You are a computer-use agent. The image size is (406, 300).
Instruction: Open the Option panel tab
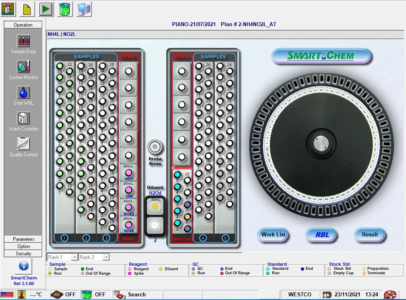23,246
